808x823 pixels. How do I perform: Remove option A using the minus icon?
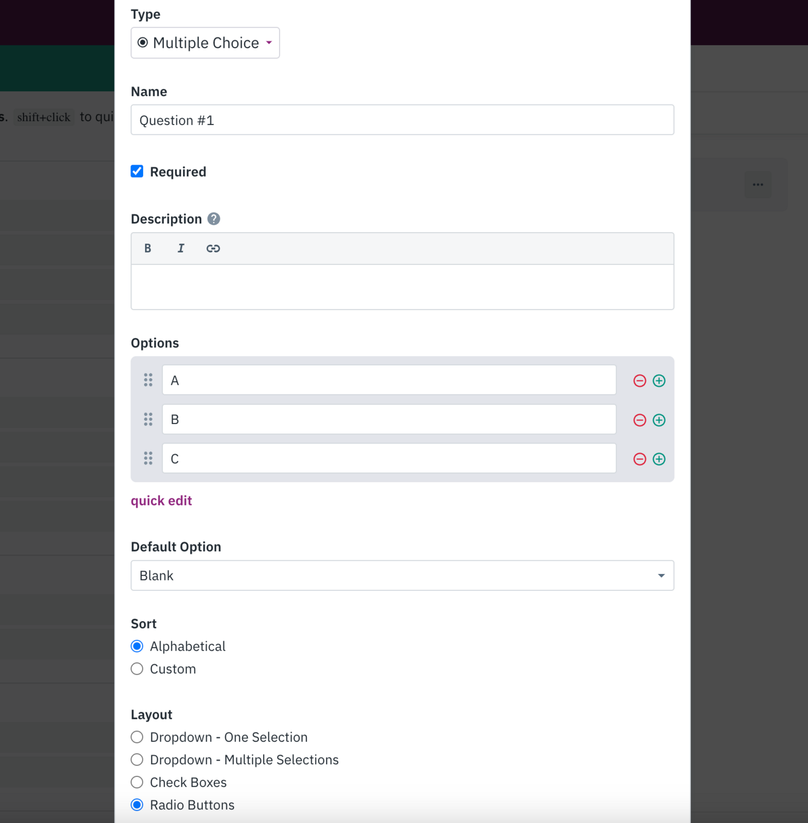(x=639, y=380)
